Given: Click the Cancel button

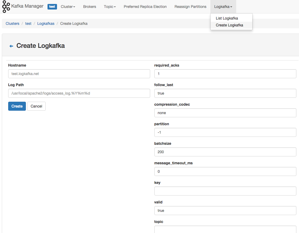Looking at the screenshot, I should (36, 106).
